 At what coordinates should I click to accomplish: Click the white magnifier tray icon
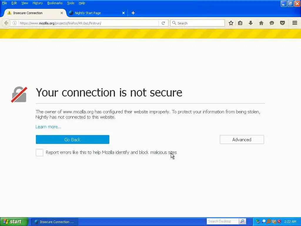(x=263, y=221)
